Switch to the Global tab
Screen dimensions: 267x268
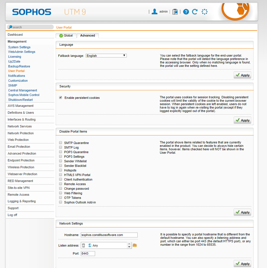click(x=66, y=35)
